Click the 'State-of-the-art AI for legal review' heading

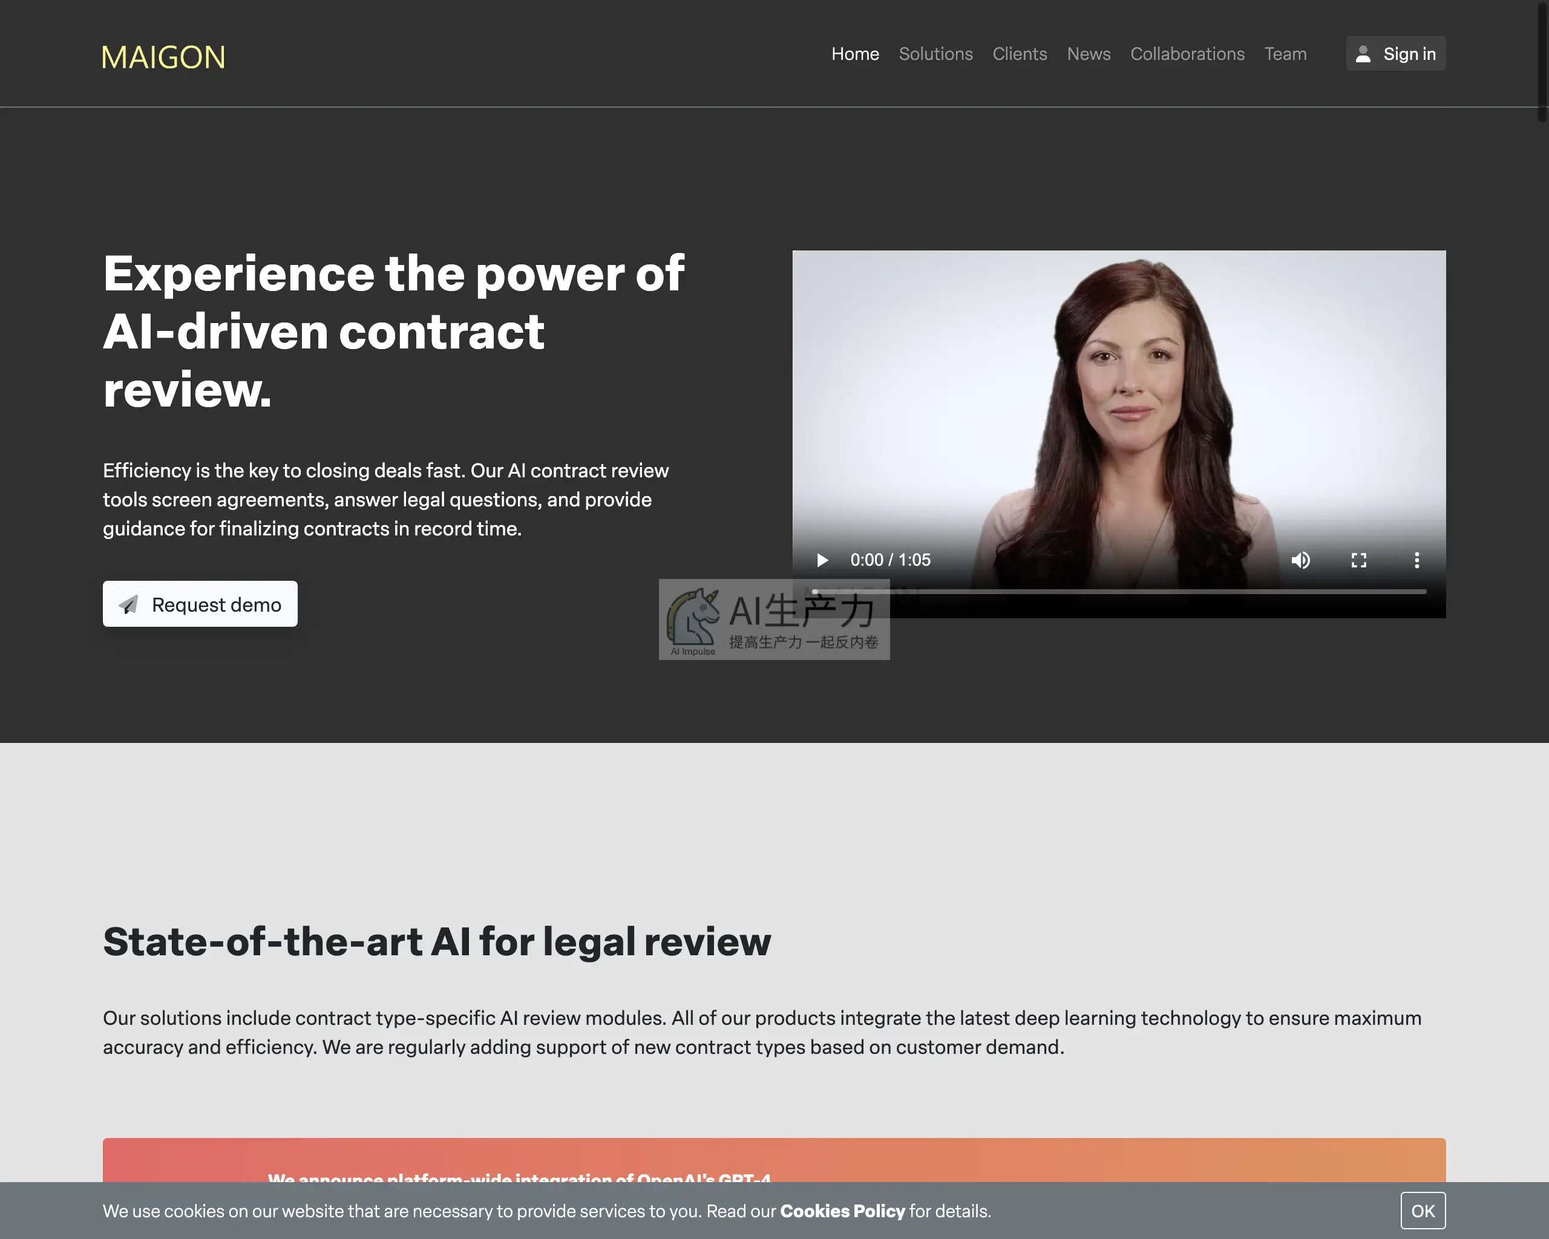click(437, 941)
